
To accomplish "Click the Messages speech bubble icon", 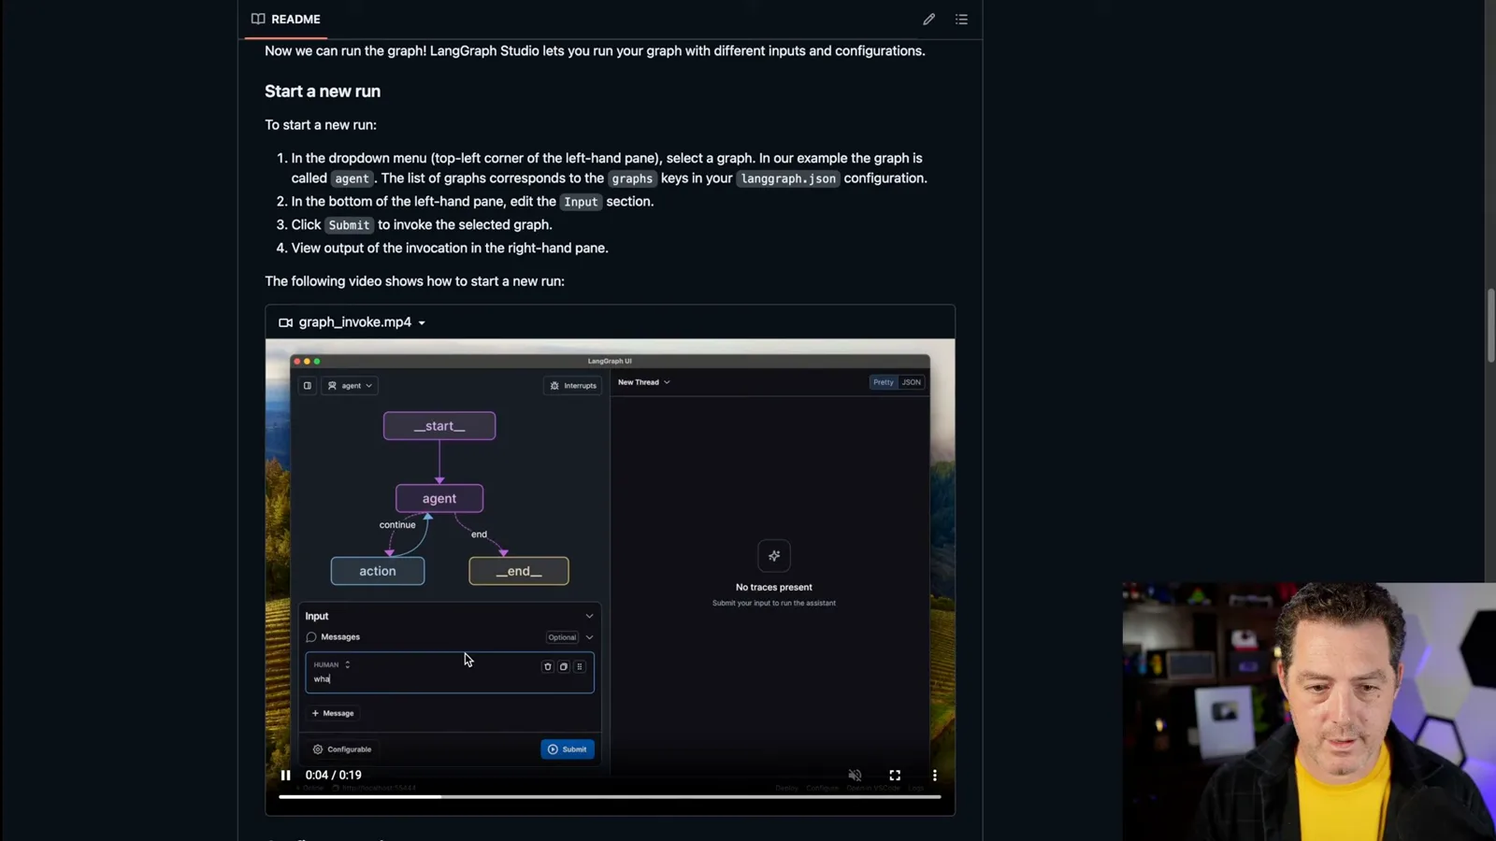I will click(311, 637).
